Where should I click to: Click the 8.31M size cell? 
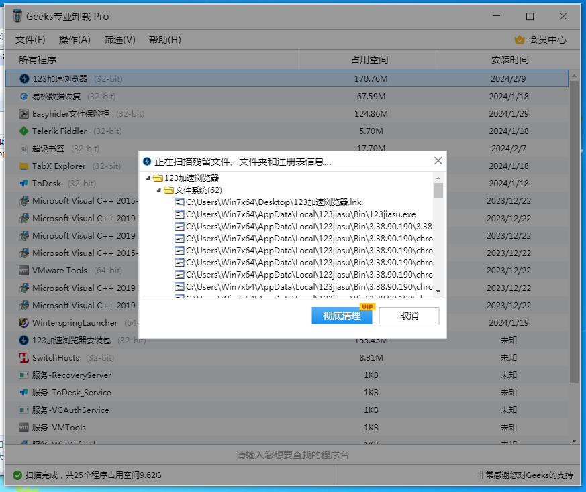tap(371, 358)
